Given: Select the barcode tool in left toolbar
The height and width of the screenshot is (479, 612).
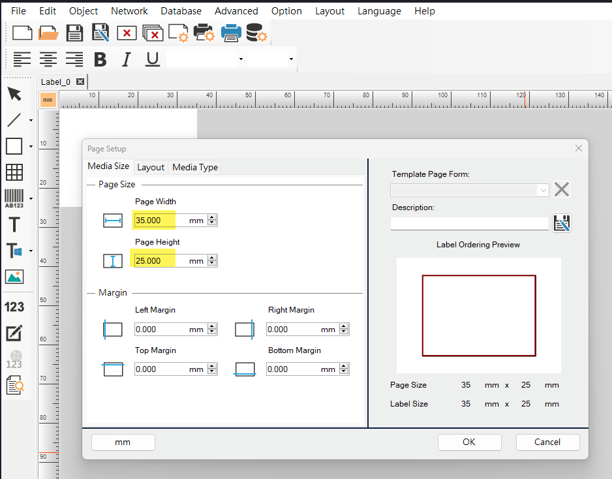Looking at the screenshot, I should (14, 198).
